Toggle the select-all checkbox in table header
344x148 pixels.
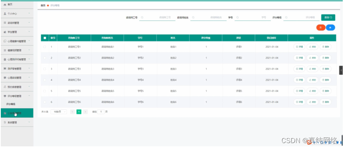tap(45, 38)
